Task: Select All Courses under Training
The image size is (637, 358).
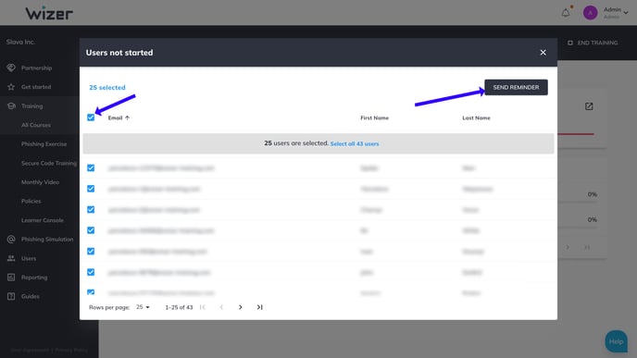Action: [x=36, y=125]
